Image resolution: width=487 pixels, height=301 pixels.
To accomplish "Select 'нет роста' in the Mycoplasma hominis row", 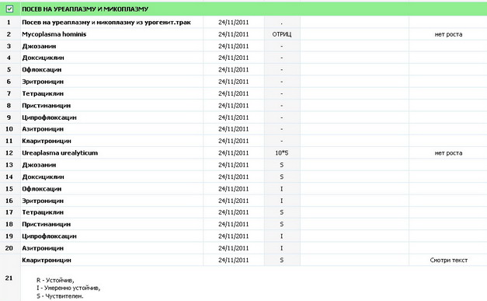I will tap(448, 34).
